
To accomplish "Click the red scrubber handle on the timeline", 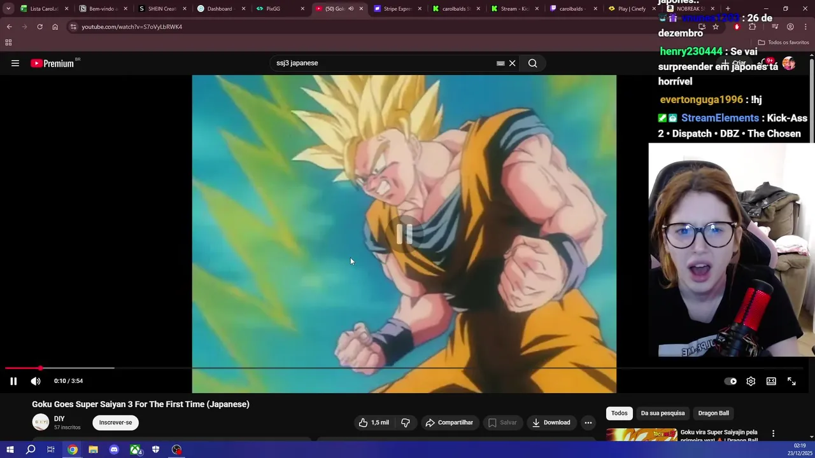I will 40,368.
